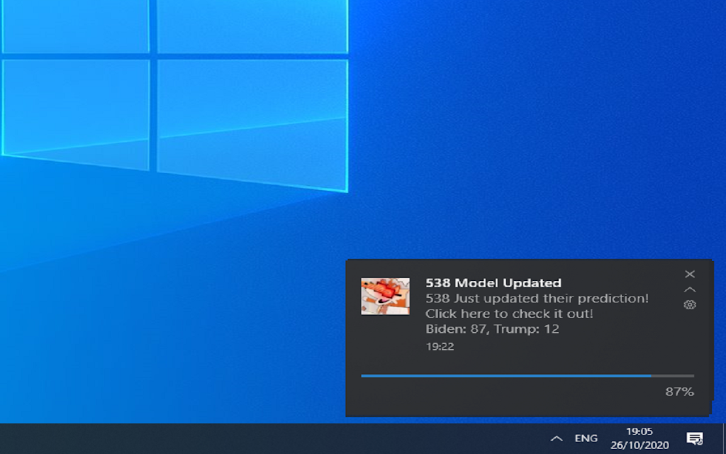Click the '538 Model Updated' title
This screenshot has height=454, width=726.
tap(493, 282)
